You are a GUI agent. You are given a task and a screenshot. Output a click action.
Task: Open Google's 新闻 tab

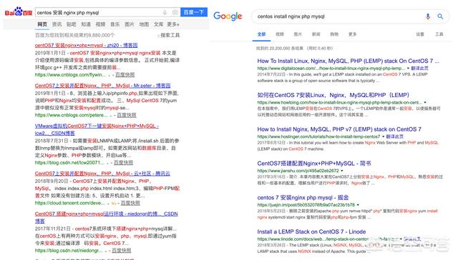316,34
